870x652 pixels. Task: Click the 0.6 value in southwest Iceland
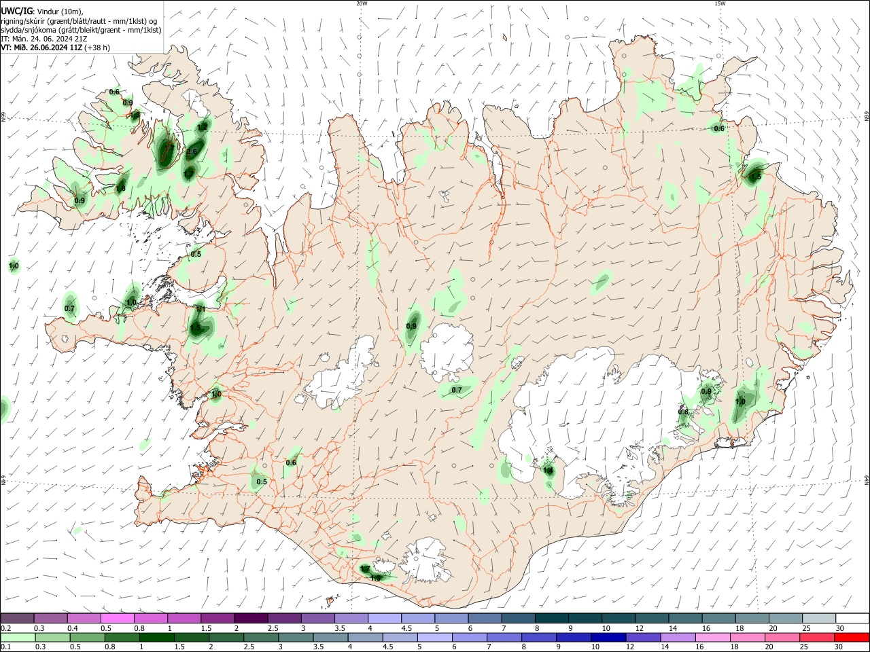291,463
